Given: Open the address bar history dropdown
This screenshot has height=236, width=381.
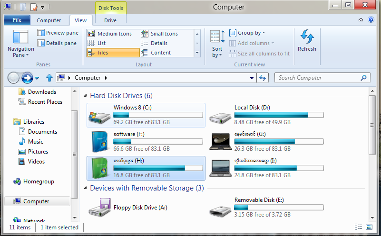Looking at the screenshot, I should [252, 78].
